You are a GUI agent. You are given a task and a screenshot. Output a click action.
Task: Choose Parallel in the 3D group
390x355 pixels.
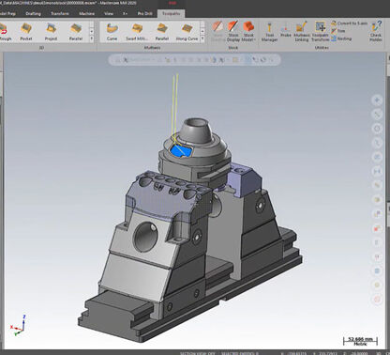point(76,32)
